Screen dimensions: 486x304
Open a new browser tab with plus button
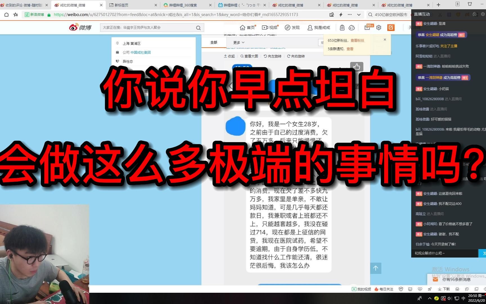point(438,5)
